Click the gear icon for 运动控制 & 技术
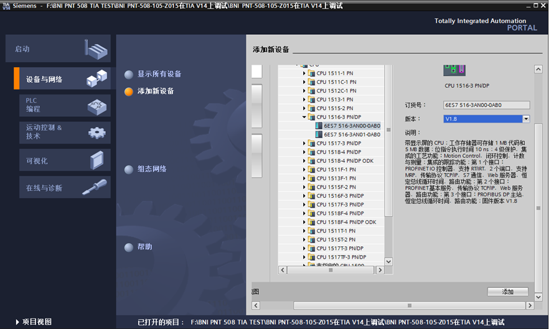549x329 pixels. pyautogui.click(x=96, y=132)
